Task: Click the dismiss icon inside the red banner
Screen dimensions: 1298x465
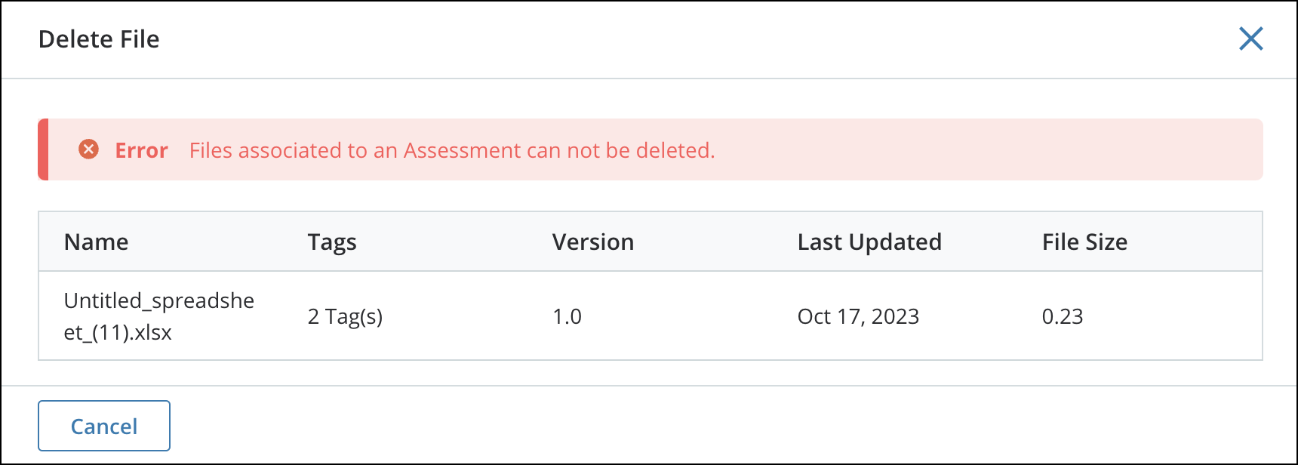Action: (x=90, y=150)
